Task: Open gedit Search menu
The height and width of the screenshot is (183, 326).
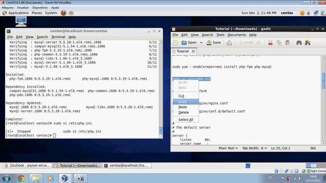Action: (x=207, y=35)
